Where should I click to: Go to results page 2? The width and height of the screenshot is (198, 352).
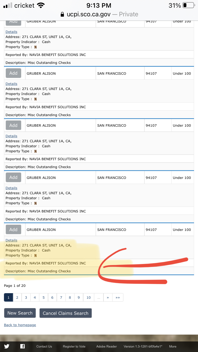coord(17,297)
